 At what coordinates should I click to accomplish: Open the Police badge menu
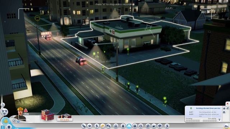[141, 126]
